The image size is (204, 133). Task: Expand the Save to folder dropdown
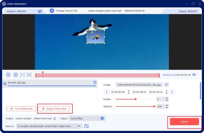pyautogui.click(x=79, y=126)
